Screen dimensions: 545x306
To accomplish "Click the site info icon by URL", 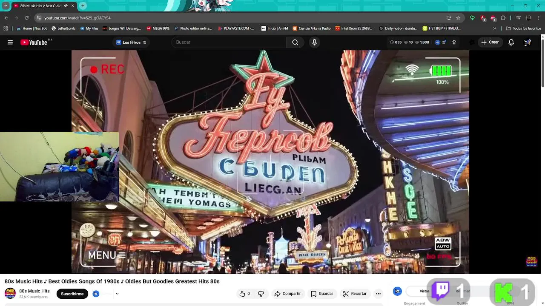I will [39, 18].
